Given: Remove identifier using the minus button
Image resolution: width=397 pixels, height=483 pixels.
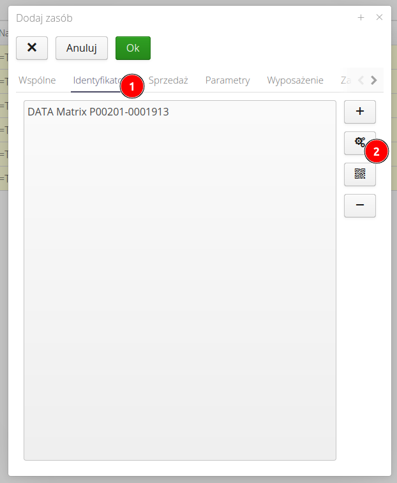Looking at the screenshot, I should point(359,205).
